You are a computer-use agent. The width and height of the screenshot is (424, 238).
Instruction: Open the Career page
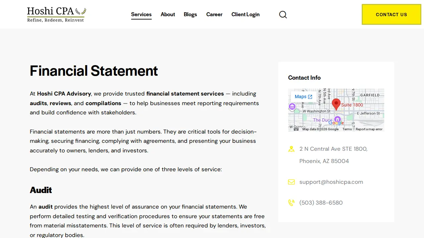(x=214, y=15)
